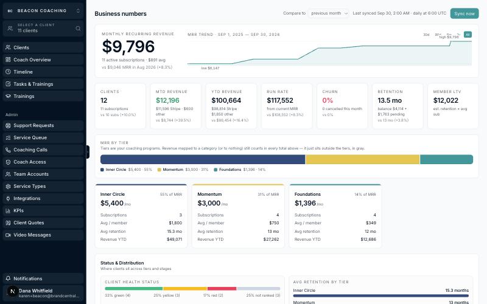487x304 pixels.
Task: Click the YTD Revenue $100,664 value
Action: click(x=226, y=100)
